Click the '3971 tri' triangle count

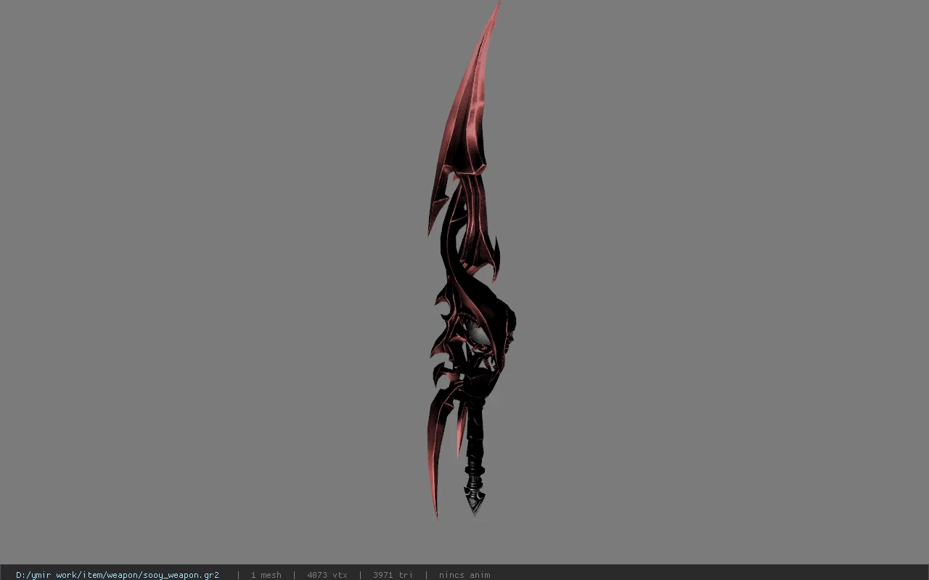pos(393,575)
